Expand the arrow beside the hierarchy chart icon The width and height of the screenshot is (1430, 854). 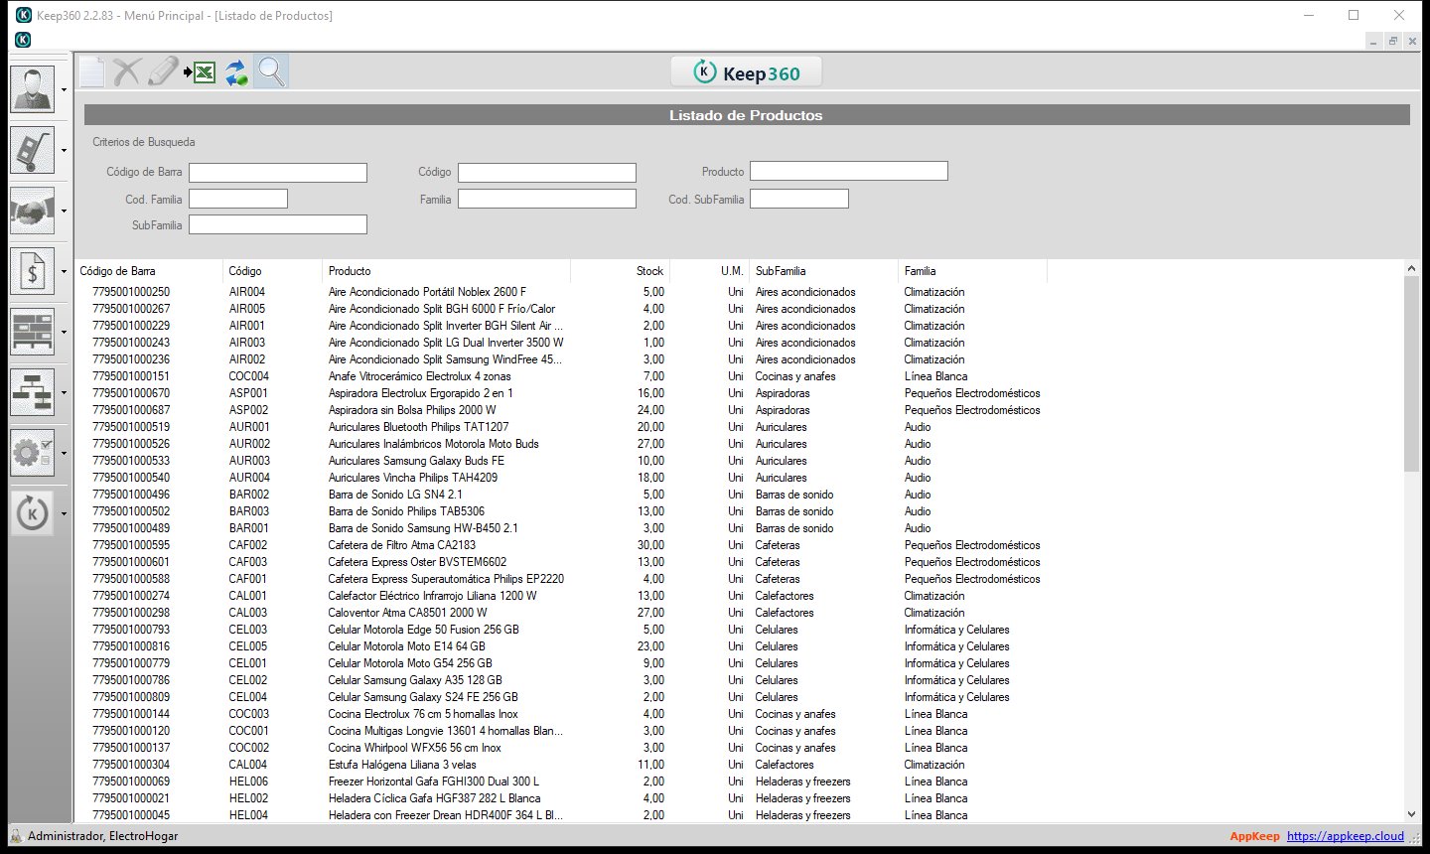(64, 393)
